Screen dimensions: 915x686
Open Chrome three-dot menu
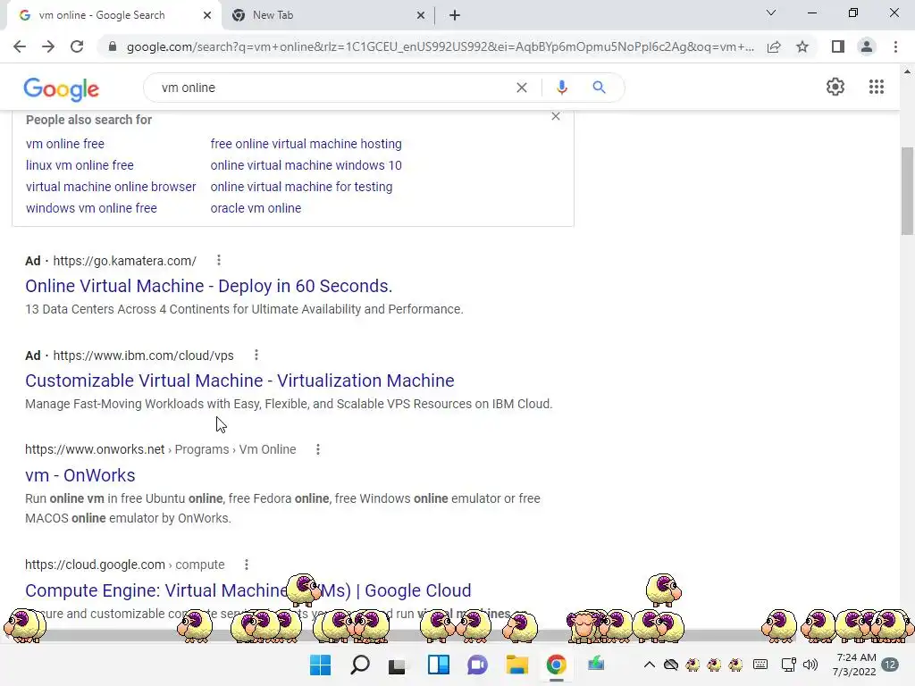[895, 46]
